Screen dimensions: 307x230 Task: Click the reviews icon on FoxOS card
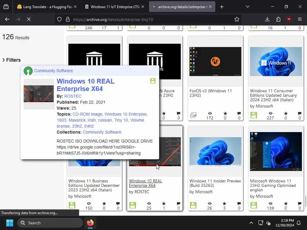239,114
